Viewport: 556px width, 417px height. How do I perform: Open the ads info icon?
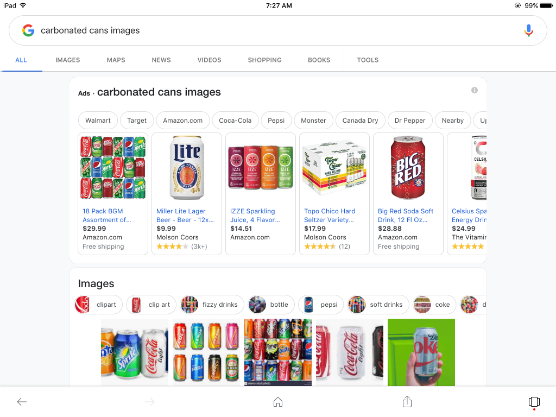tap(475, 90)
